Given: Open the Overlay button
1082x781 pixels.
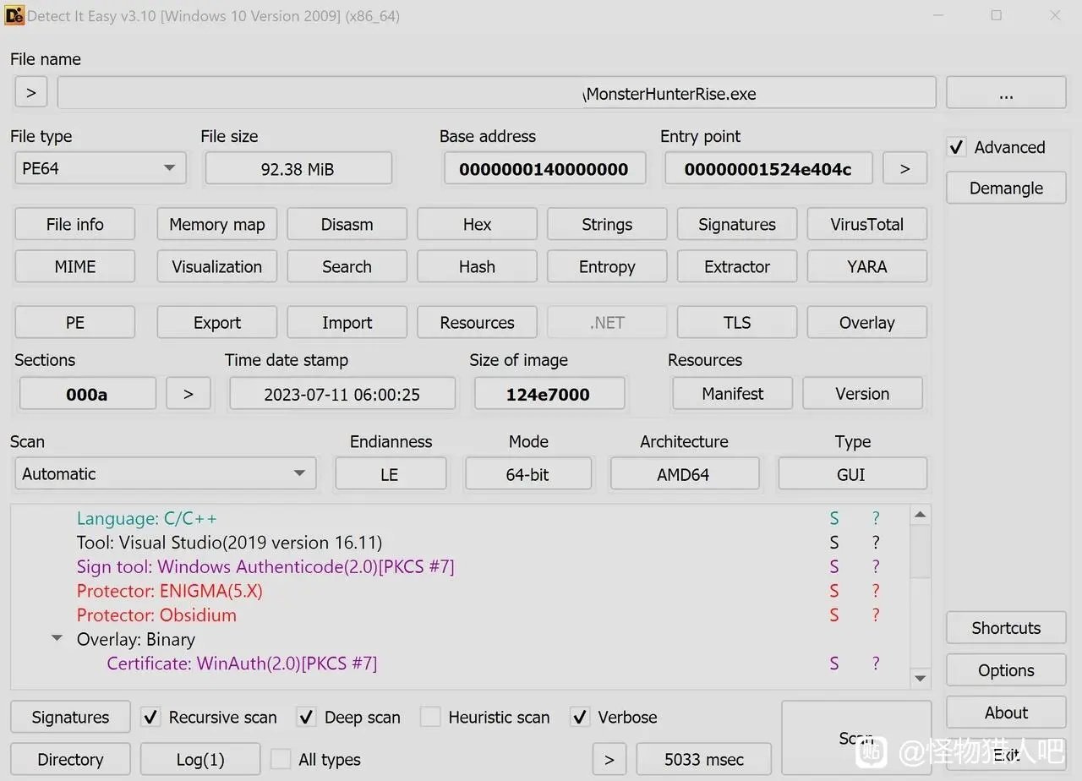Looking at the screenshot, I should tap(867, 322).
